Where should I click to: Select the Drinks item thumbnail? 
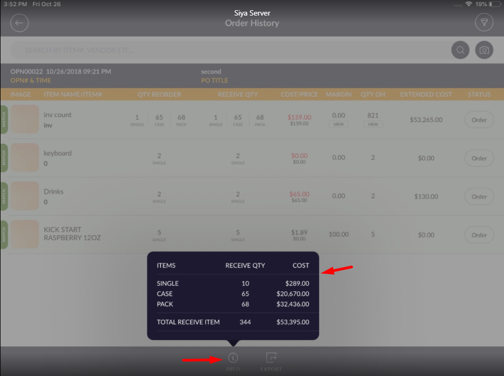pyautogui.click(x=25, y=196)
